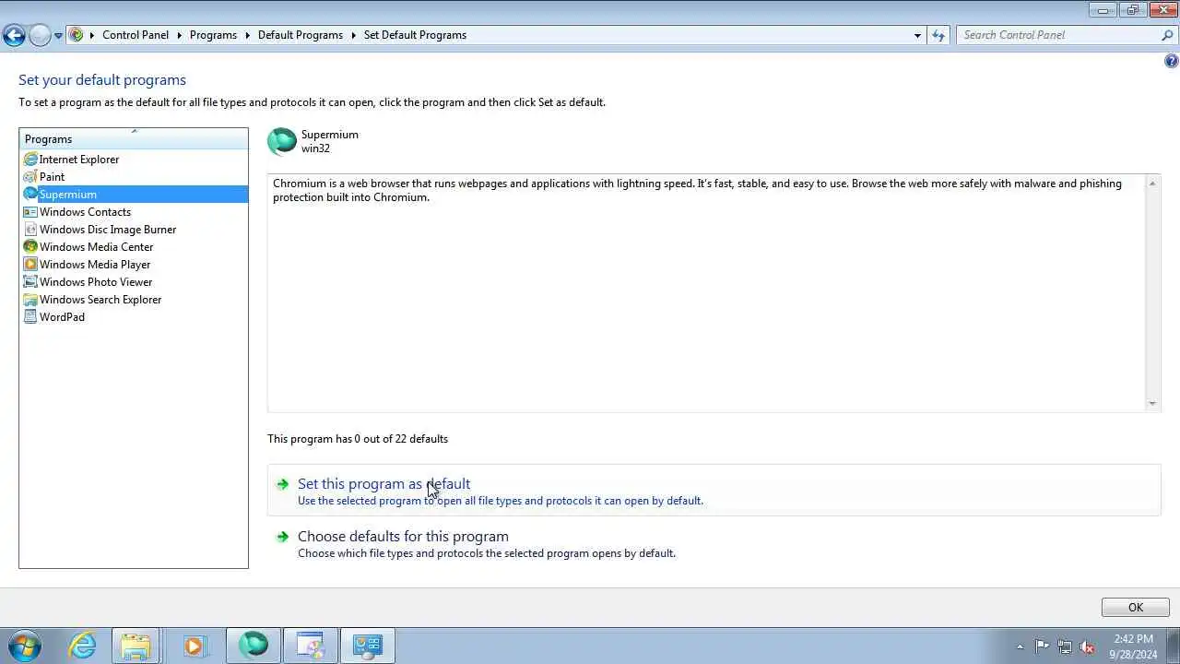Expand the arrow after Default Programs breadcrumb
This screenshot has height=664, width=1180.
click(x=353, y=35)
